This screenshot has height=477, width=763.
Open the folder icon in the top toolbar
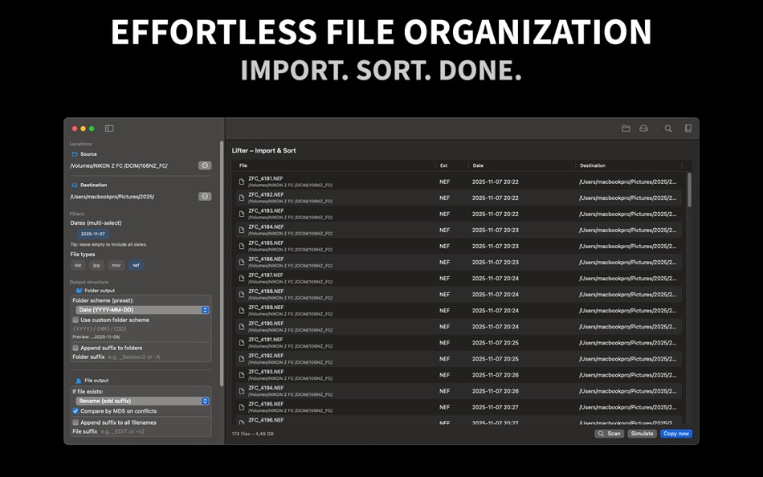626,128
